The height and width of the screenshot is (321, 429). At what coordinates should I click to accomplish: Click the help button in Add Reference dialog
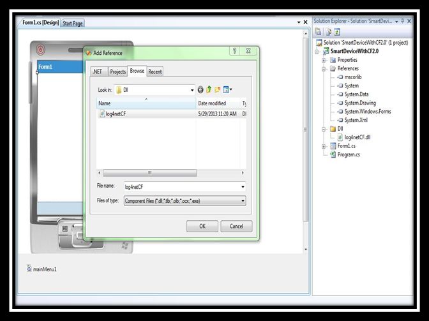[x=235, y=51]
